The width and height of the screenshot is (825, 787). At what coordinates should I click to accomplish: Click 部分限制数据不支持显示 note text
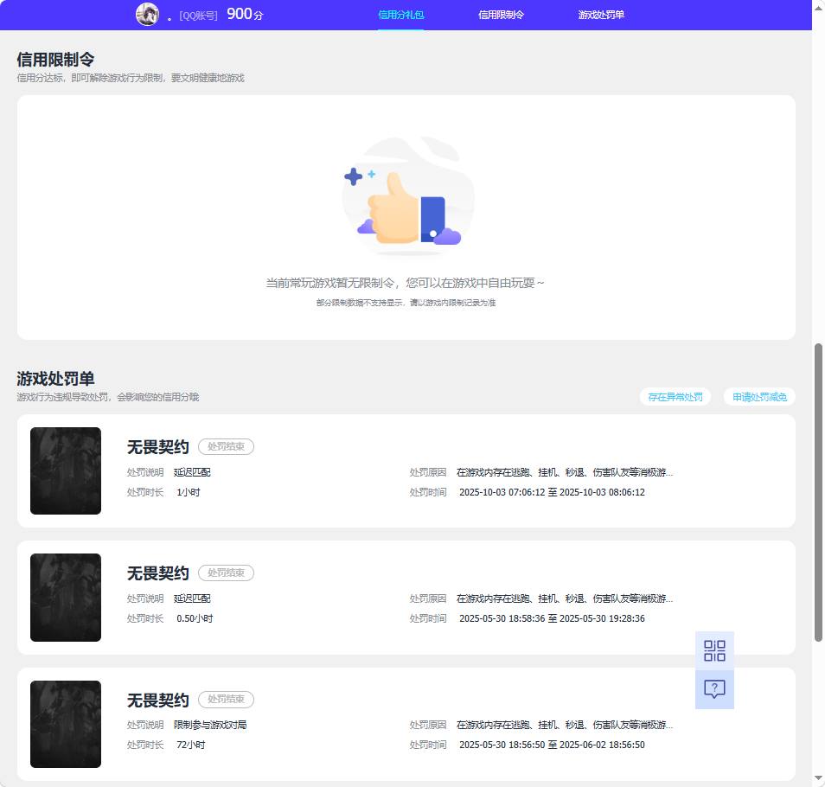(406, 303)
